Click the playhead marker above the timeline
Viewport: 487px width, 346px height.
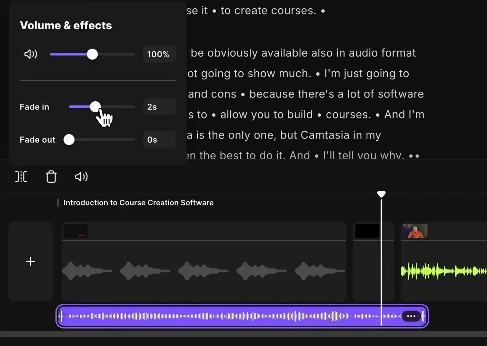pos(381,194)
